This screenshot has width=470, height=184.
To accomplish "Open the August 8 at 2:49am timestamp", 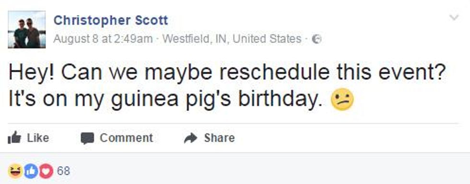I will 103,39.
